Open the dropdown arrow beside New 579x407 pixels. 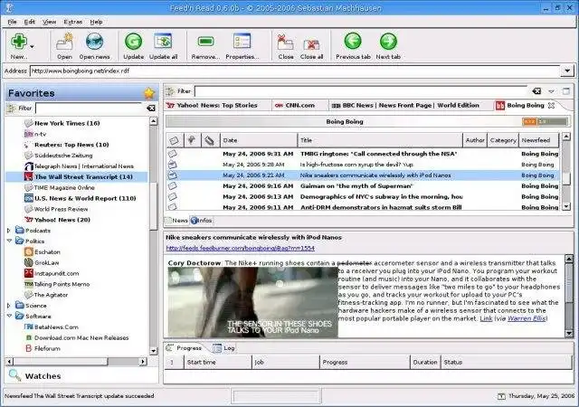[x=33, y=46]
